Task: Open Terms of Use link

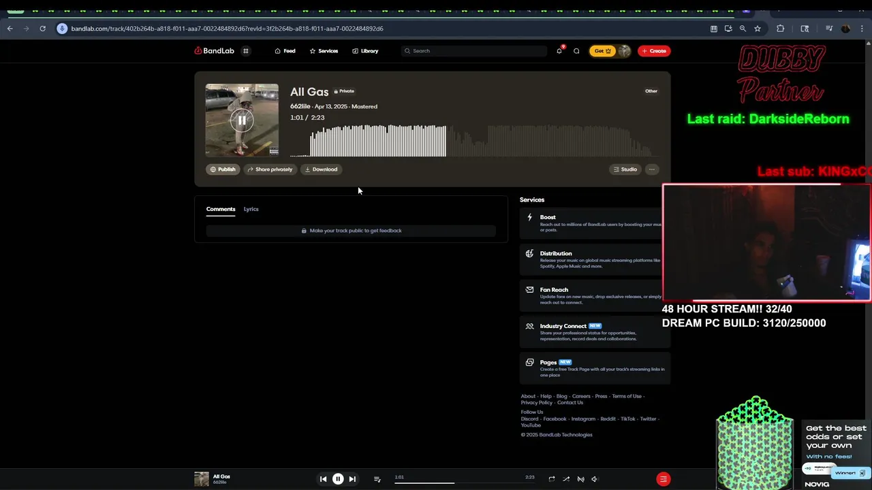Action: pyautogui.click(x=627, y=396)
